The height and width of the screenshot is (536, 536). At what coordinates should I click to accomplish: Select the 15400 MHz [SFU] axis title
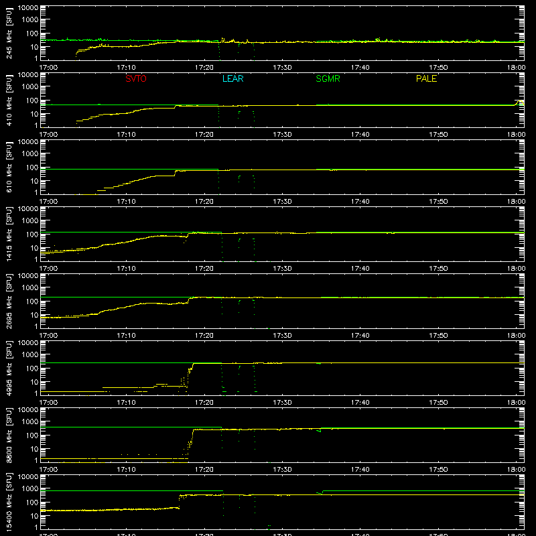pyautogui.click(x=9, y=502)
